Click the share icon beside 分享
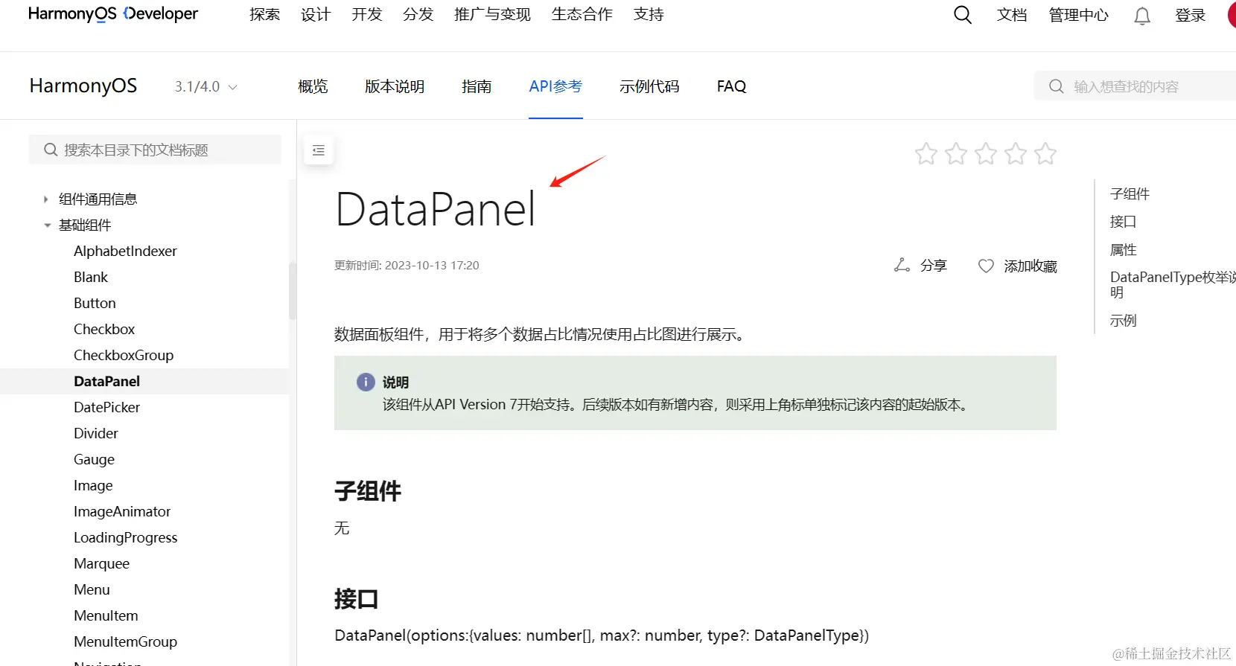 [902, 266]
